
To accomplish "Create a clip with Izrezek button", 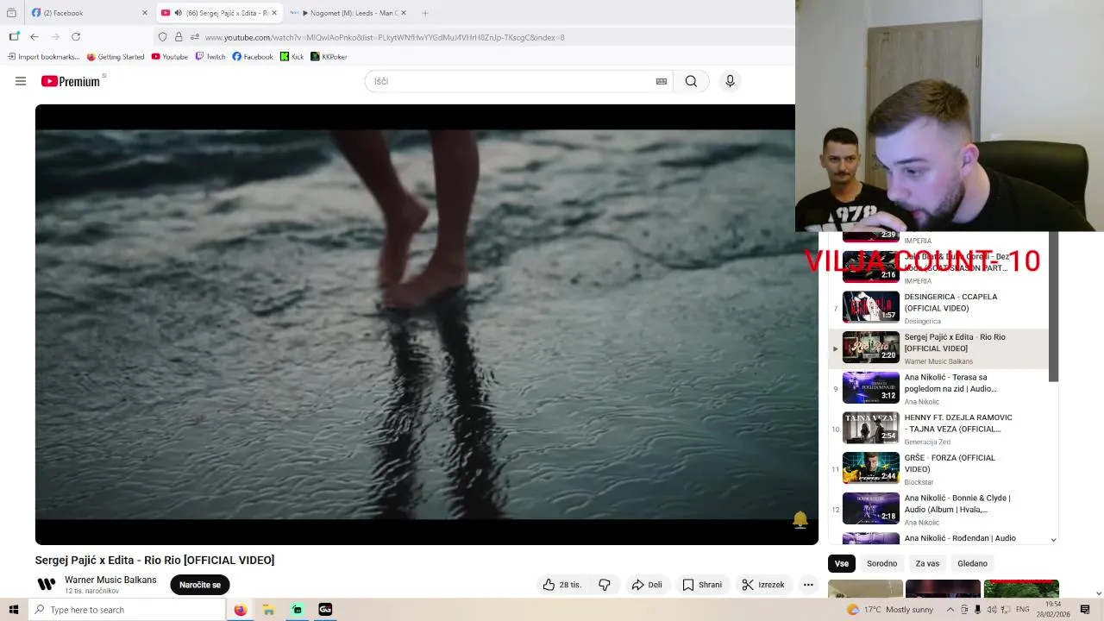I will 763,585.
